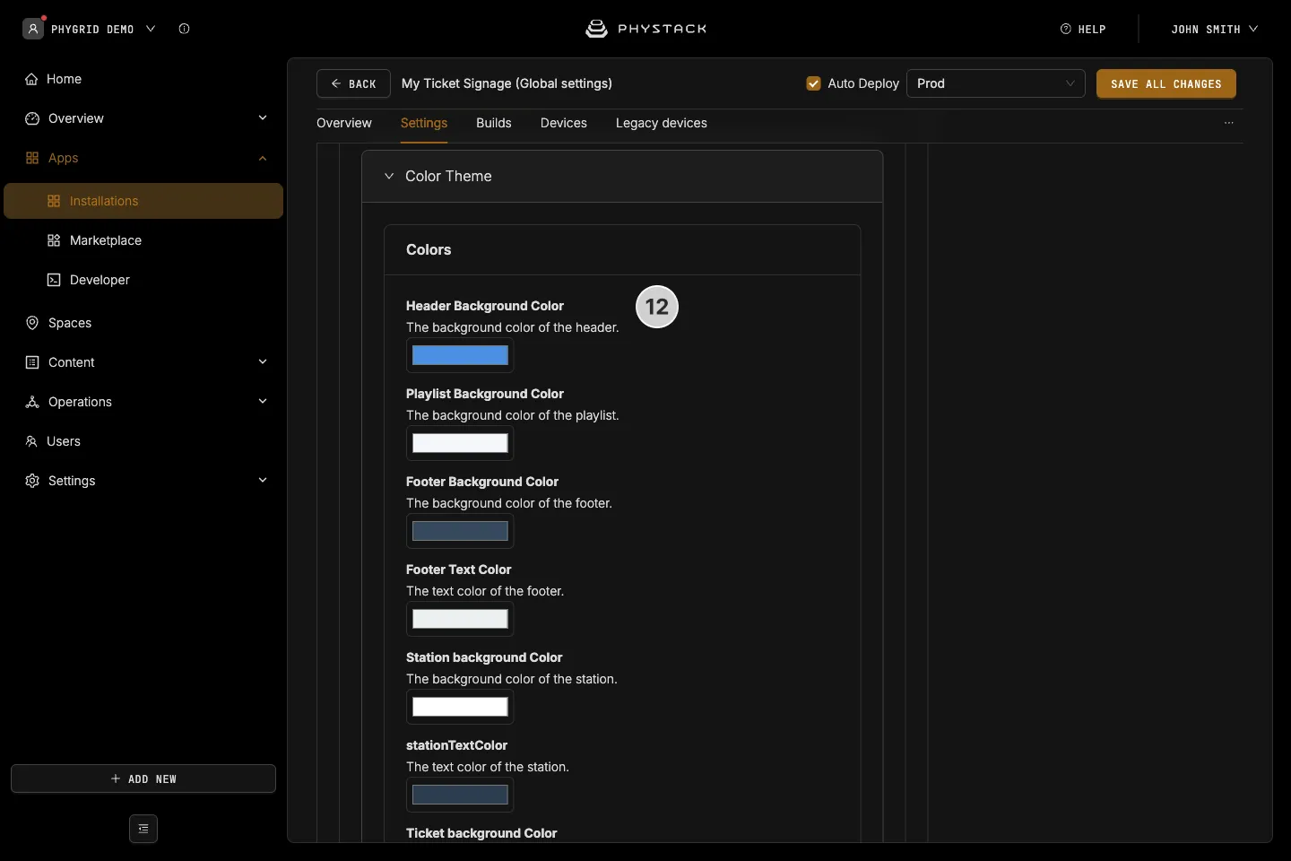This screenshot has width=1291, height=861.
Task: Open Spaces from the sidebar
Action: point(70,323)
